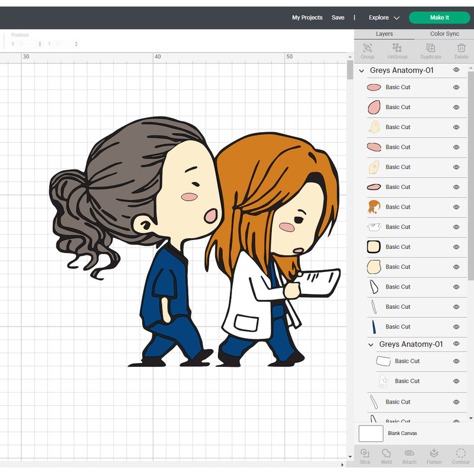
Task: Open My Projects
Action: coord(307,17)
